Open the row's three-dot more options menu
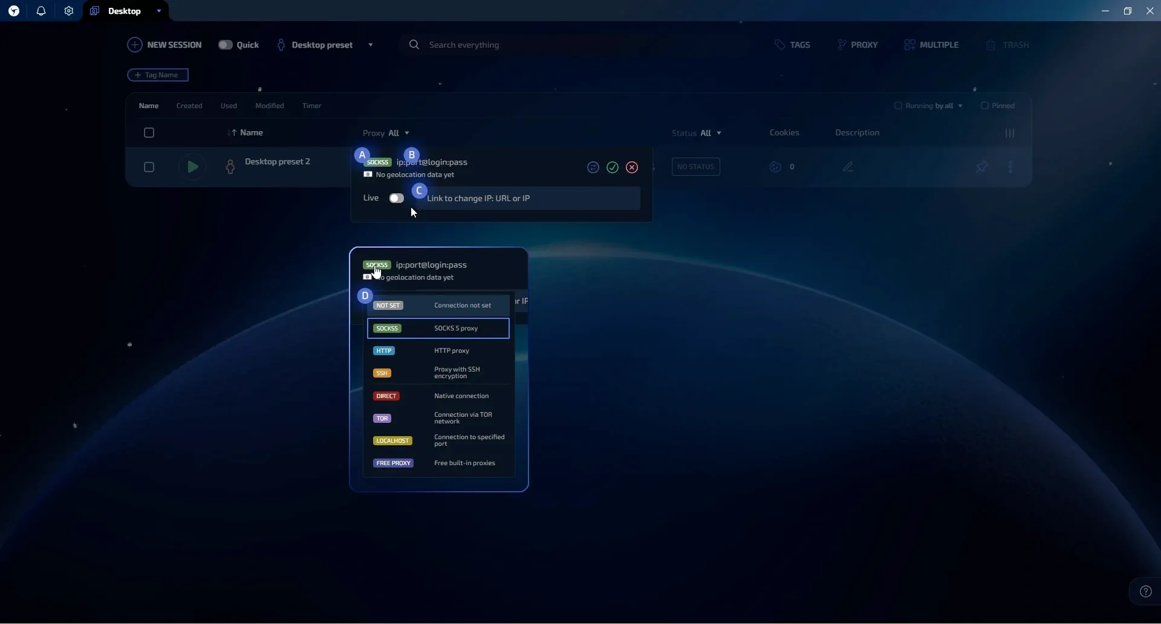 pos(1012,167)
